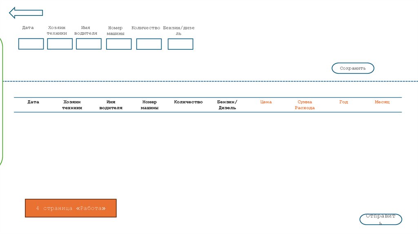Click the orange Цена column header
Screen dimensions: 418x234
pos(266,102)
